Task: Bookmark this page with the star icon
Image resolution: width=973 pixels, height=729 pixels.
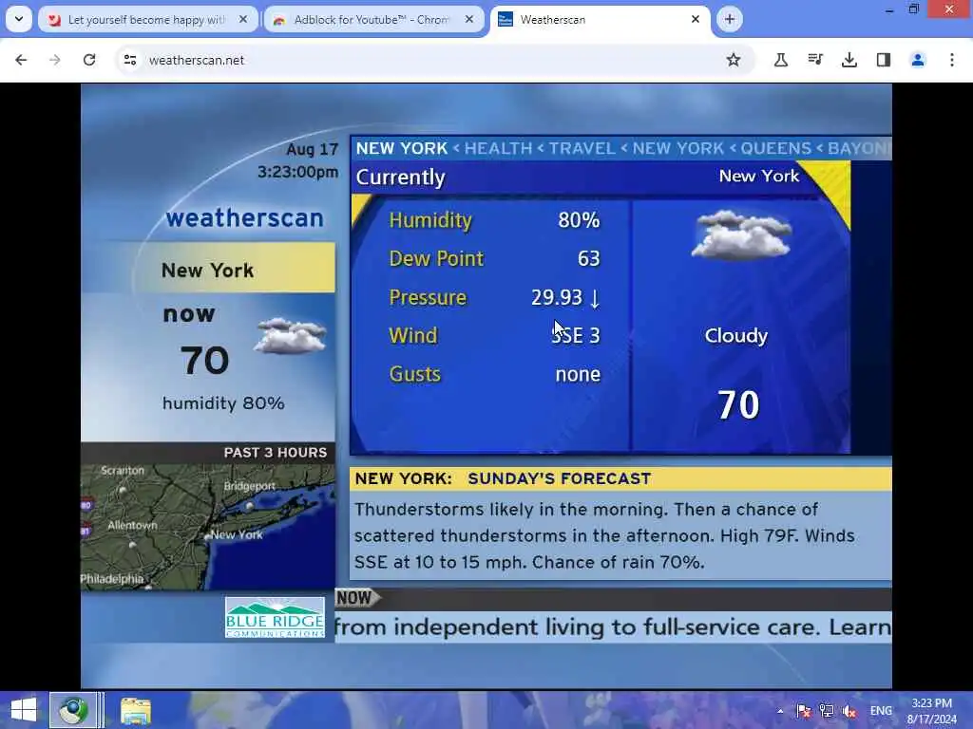Action: click(x=734, y=60)
